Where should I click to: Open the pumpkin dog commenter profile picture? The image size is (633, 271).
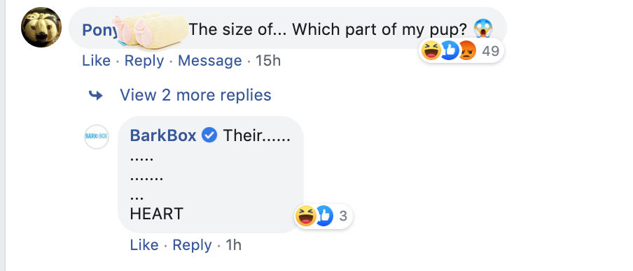[41, 27]
